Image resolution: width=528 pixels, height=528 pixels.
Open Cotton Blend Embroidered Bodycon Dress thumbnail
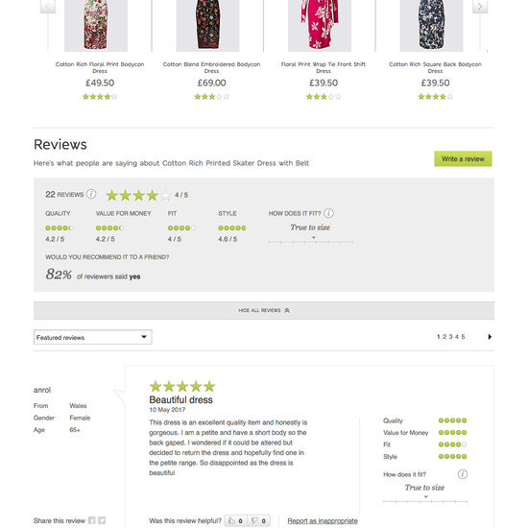pos(207,26)
